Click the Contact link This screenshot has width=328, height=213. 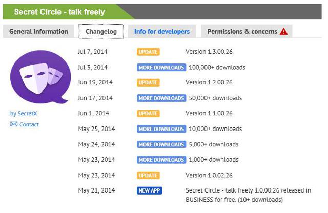tap(29, 124)
